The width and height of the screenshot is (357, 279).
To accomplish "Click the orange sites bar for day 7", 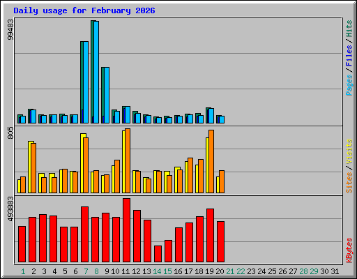I will (86, 165).
